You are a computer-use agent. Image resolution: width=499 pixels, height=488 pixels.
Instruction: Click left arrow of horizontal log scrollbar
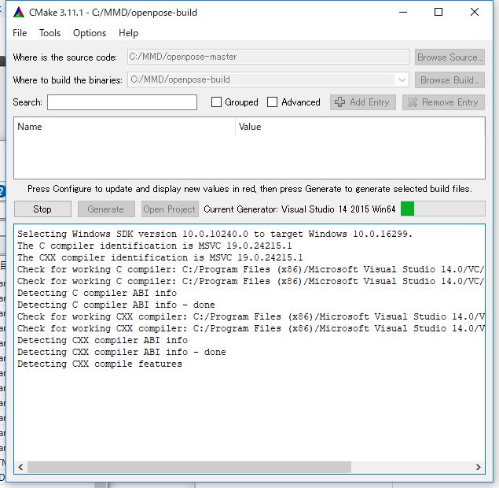21,467
